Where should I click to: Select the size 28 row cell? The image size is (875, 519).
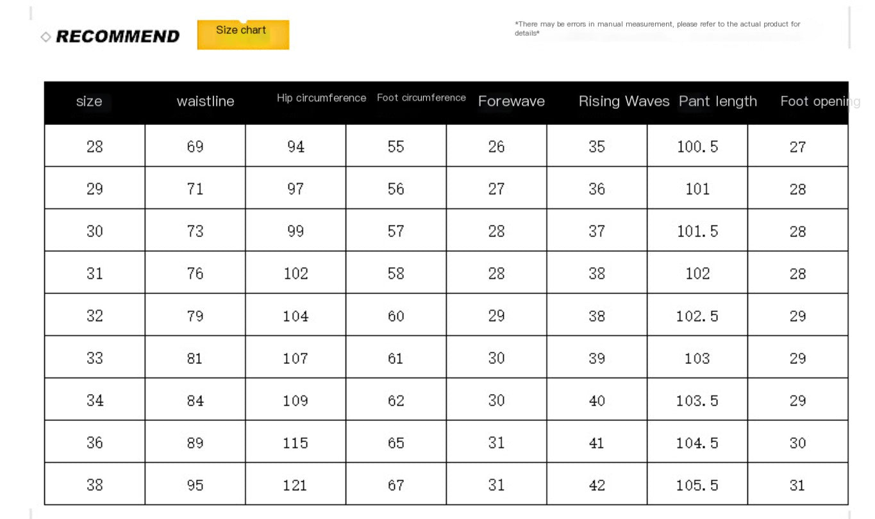click(x=95, y=146)
